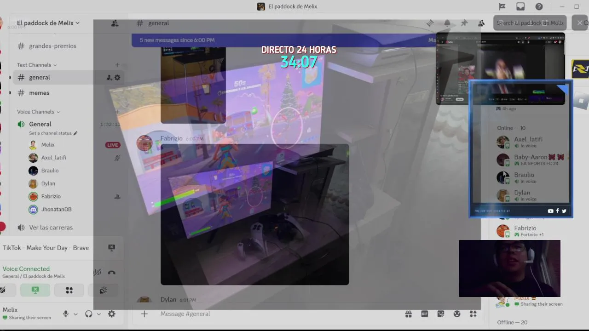Open the sticker picker icon
The width and height of the screenshot is (589, 331).
(x=441, y=314)
